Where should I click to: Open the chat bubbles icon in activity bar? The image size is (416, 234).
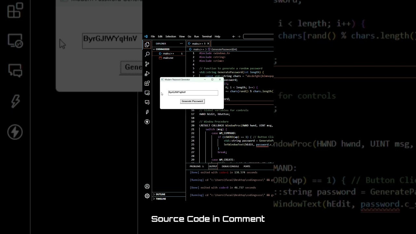click(147, 102)
